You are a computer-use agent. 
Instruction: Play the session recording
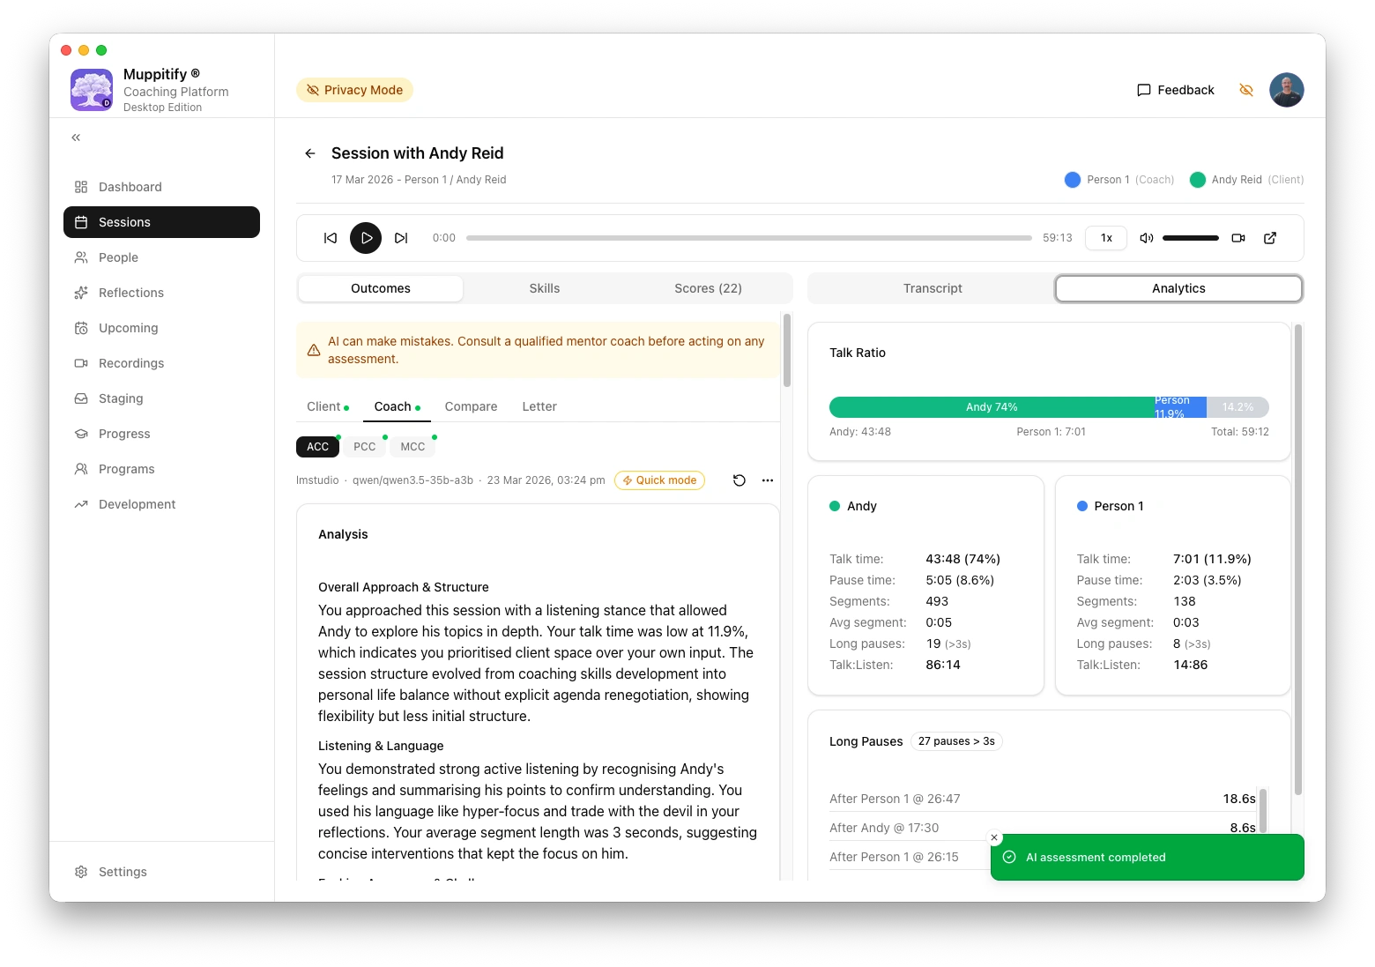[x=366, y=238]
